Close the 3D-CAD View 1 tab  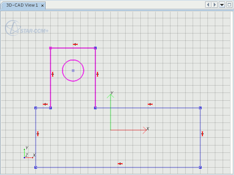(x=43, y=5)
